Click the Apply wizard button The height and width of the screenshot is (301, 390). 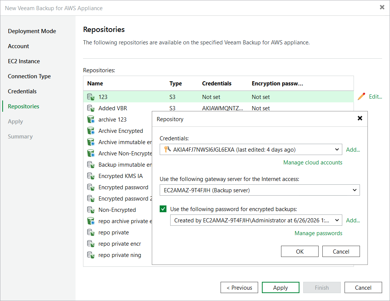pos(281,287)
